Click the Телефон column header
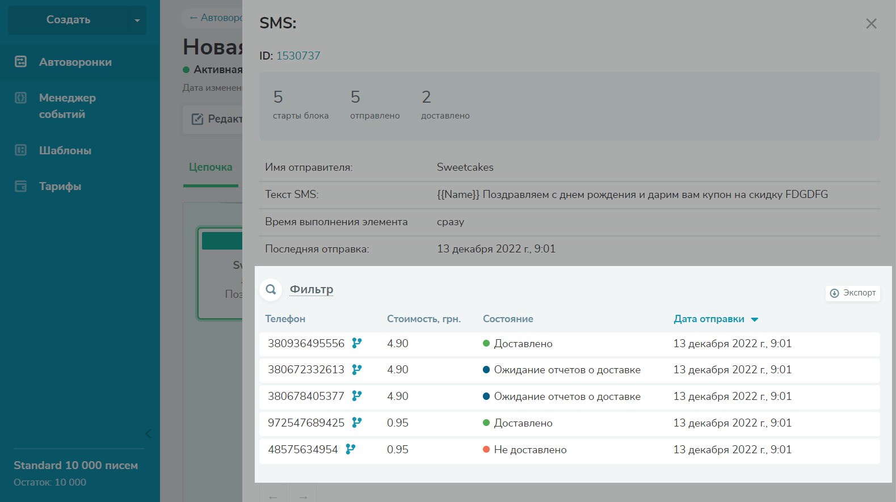Screen dimensions: 896x502 point(285,319)
